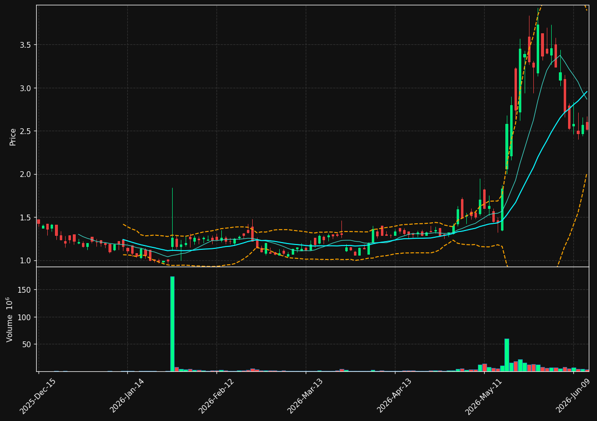Click the 1.5 price tick label
This screenshot has height=421, width=597.
(26, 217)
